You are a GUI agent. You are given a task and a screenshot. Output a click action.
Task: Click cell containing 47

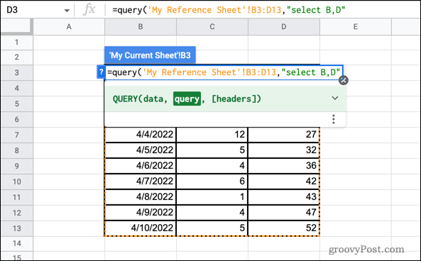pyautogui.click(x=284, y=212)
